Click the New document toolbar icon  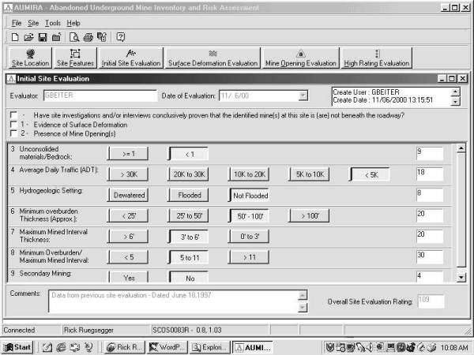(x=16, y=37)
